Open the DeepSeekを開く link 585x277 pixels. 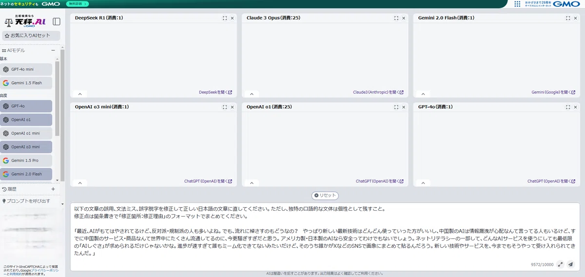point(215,92)
